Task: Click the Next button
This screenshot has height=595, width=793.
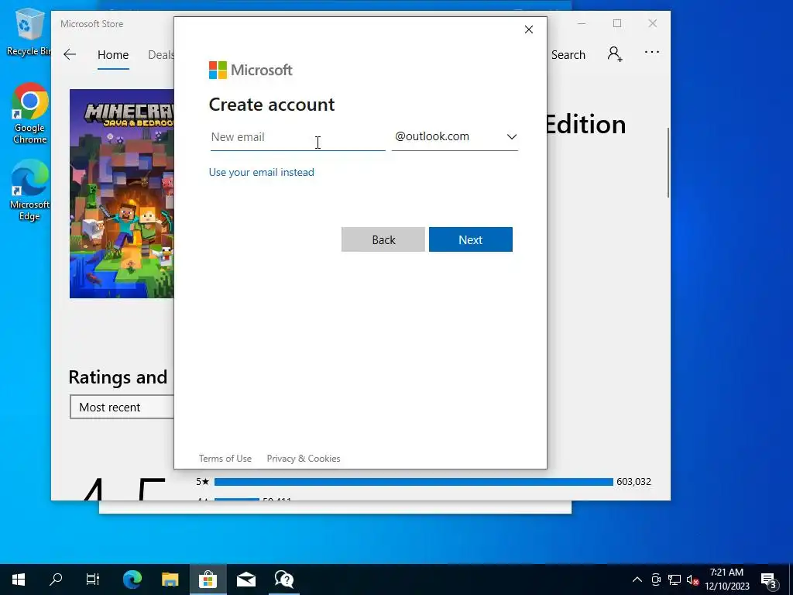Action: 470,239
